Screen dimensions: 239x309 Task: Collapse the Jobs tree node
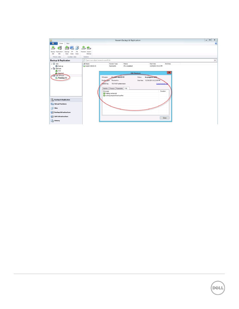click(52, 64)
